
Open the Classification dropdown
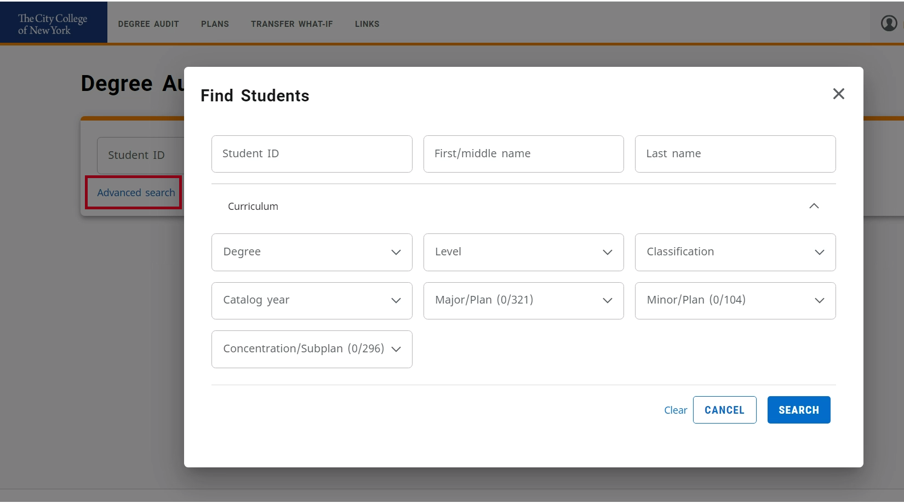pos(735,252)
